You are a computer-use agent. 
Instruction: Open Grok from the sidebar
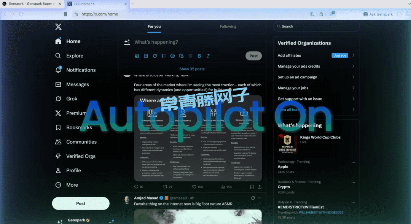click(66, 99)
